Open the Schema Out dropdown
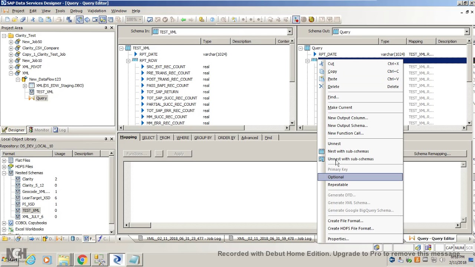Screen dimensions: 475x267 pyautogui.click(x=466, y=32)
